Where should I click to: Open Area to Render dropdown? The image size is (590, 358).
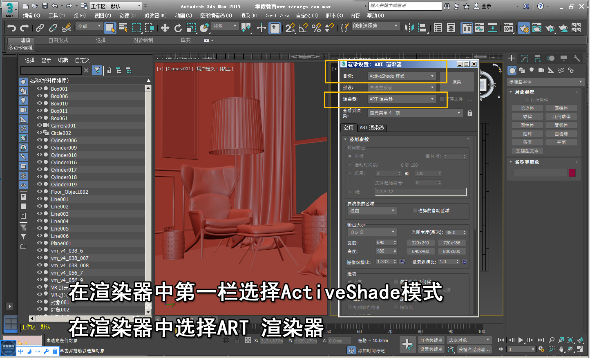(372, 211)
